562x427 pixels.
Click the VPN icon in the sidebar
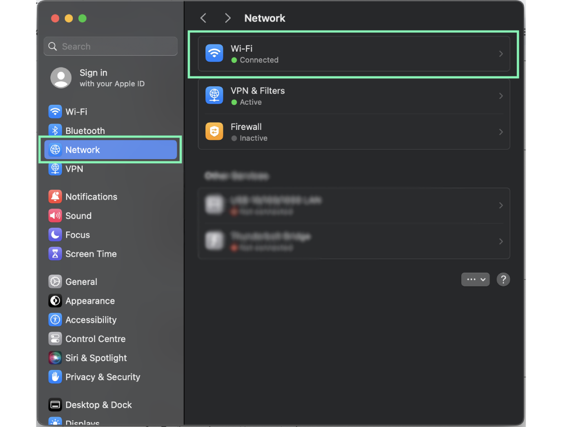[x=55, y=169]
